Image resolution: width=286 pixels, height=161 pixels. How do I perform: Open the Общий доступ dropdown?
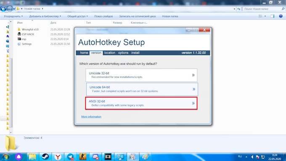tap(77, 16)
